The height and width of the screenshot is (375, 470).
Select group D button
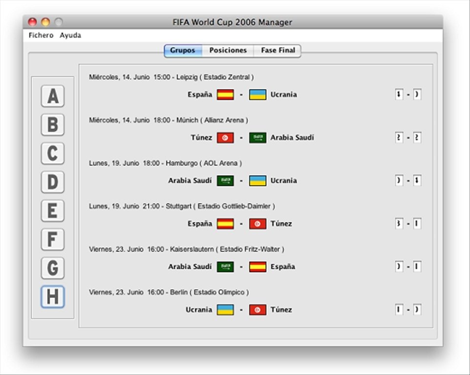click(x=53, y=182)
